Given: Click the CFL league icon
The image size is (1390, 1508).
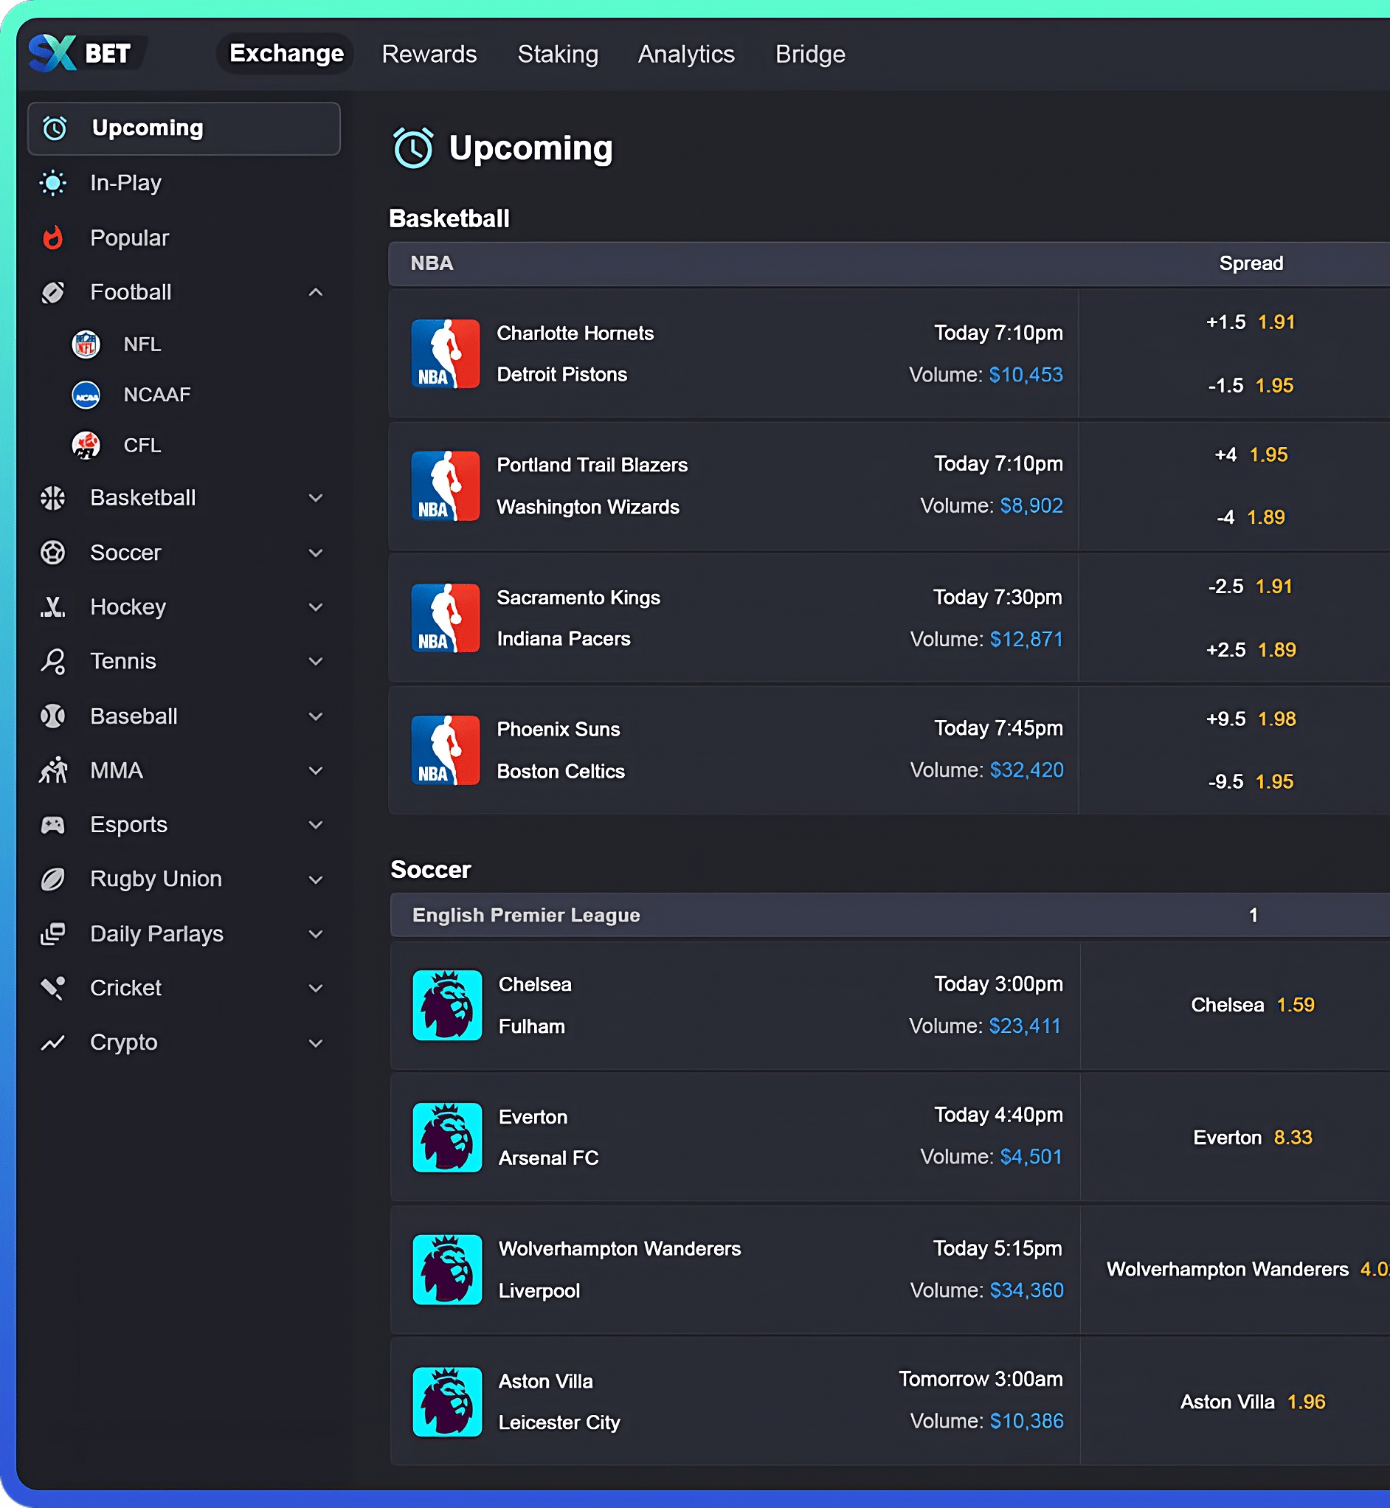Looking at the screenshot, I should 86,446.
